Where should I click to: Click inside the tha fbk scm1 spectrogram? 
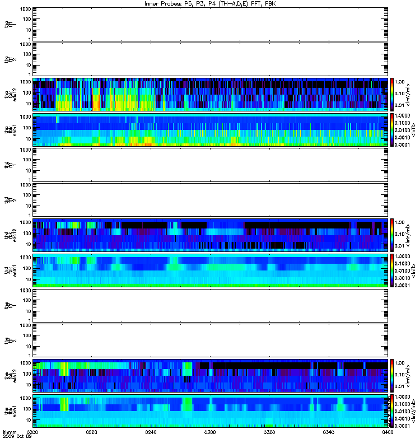(211, 130)
